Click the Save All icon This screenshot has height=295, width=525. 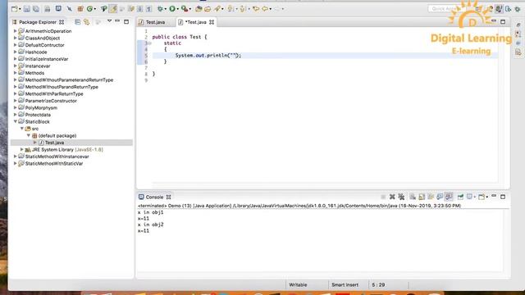36,9
